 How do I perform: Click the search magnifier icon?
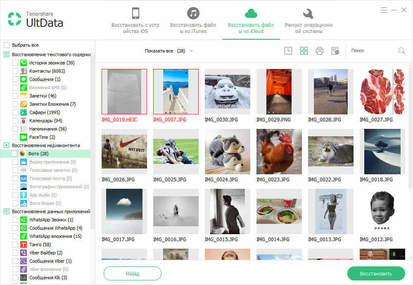tap(401, 50)
